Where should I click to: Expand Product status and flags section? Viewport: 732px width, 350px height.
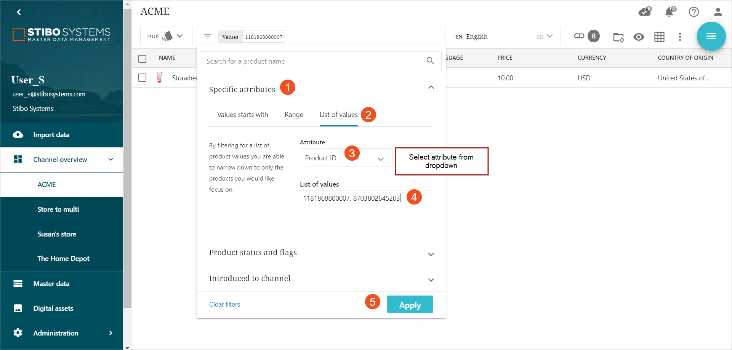(431, 254)
